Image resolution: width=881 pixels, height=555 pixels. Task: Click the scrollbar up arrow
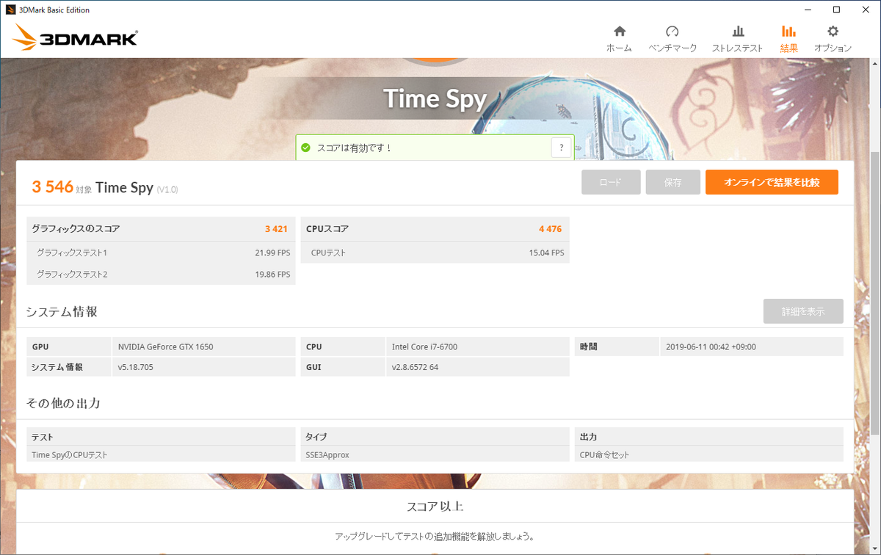coord(874,64)
